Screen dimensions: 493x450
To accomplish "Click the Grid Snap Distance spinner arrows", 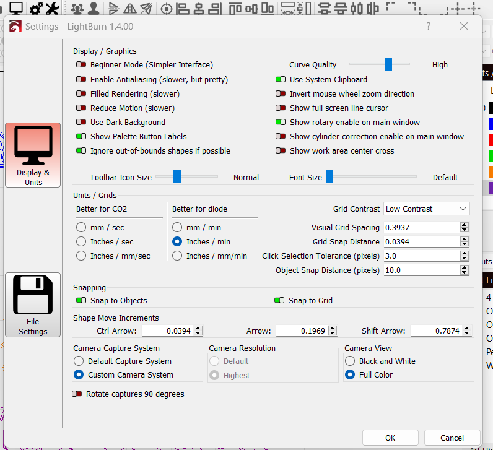I will click(465, 241).
